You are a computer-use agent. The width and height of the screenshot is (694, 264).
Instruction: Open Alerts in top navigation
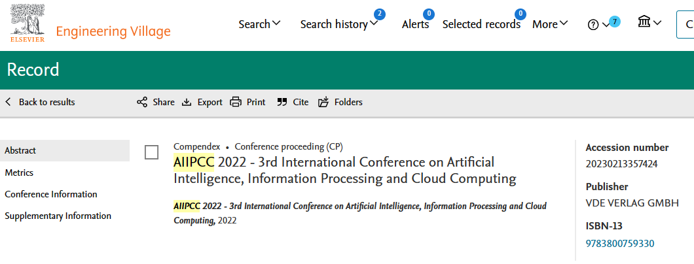[415, 24]
